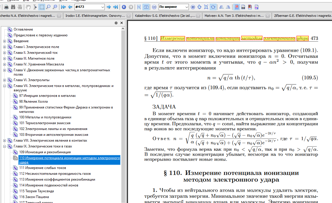Open sidebar settings gear
The width and height of the screenshot is (332, 203).
116,23
